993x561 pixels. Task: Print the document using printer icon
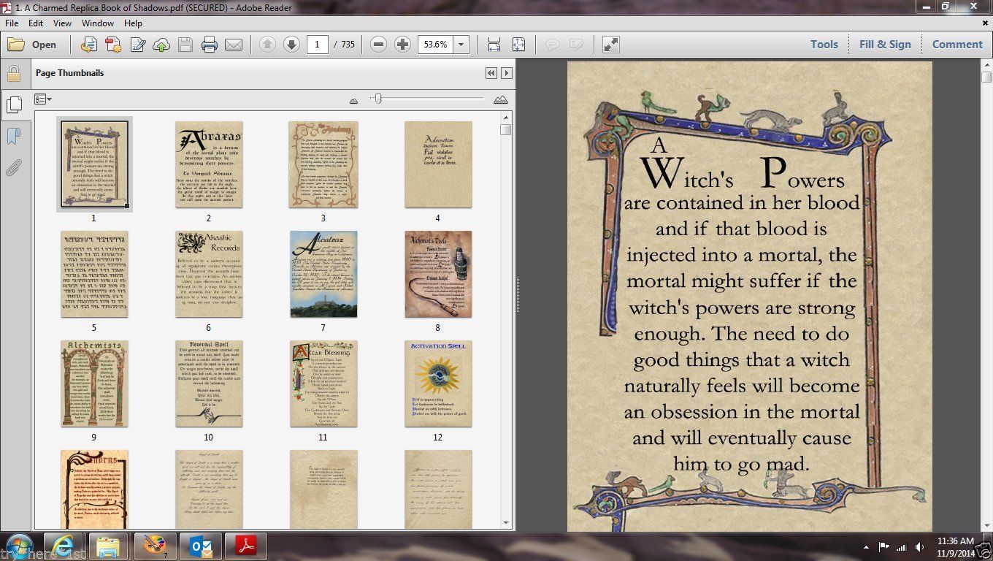[x=210, y=45]
